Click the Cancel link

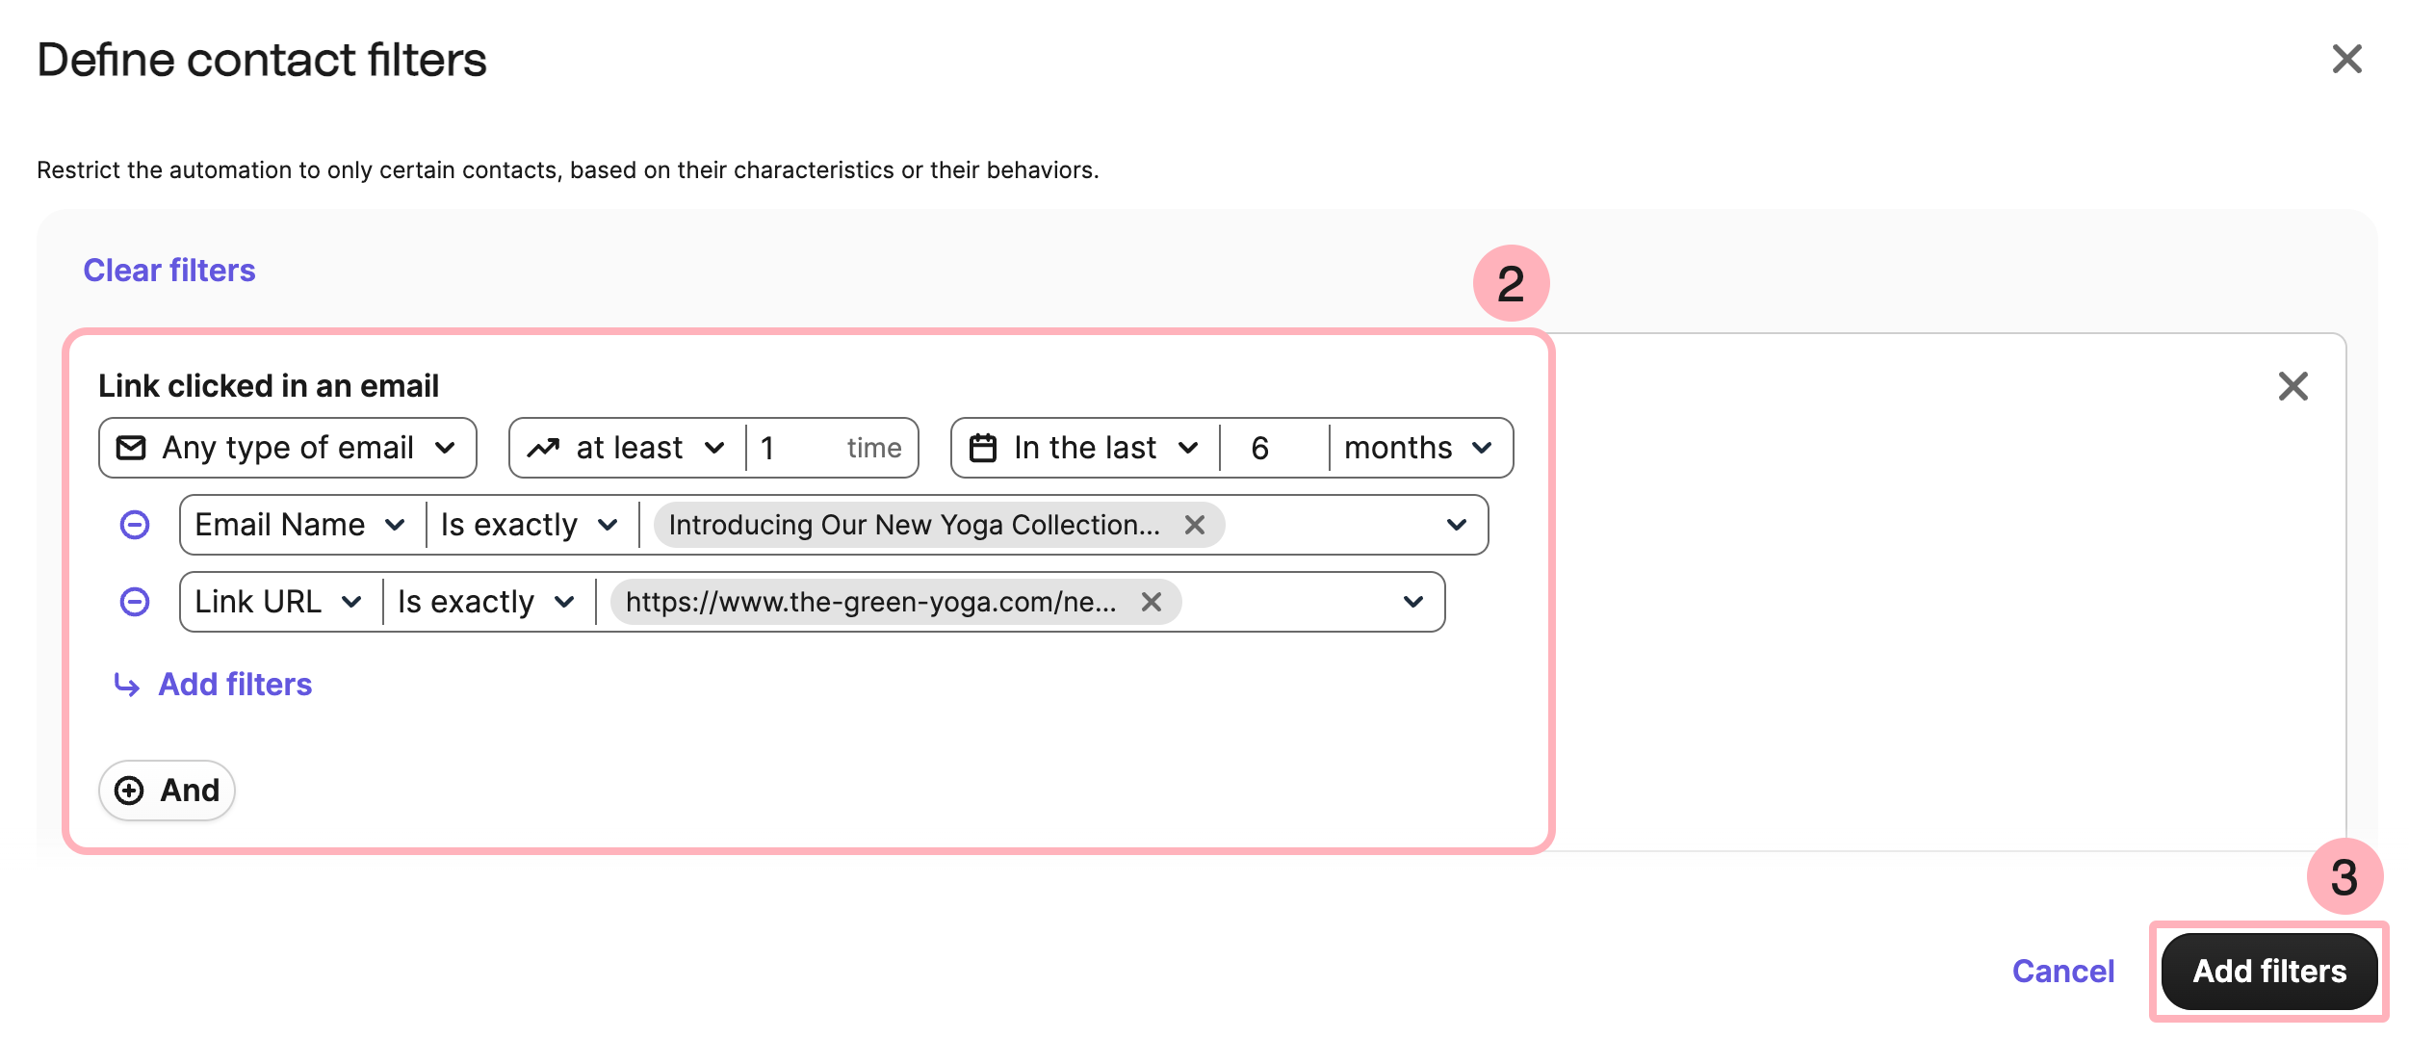click(2062, 971)
